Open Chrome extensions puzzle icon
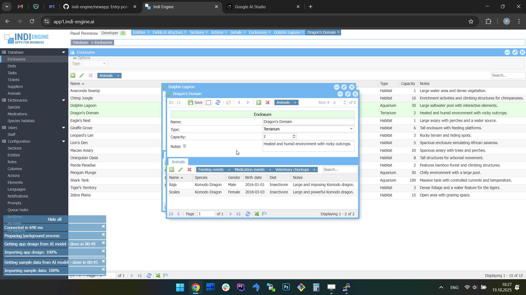This screenshot has height=295, width=526. pyautogui.click(x=488, y=21)
